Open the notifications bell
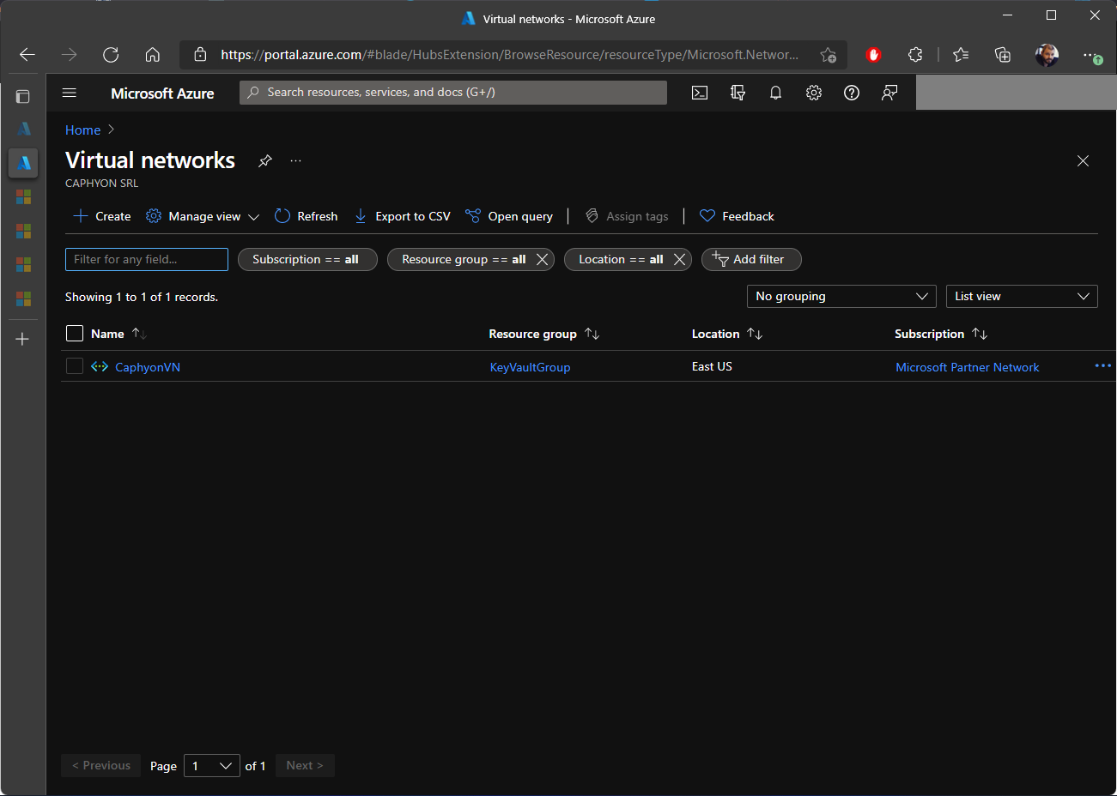This screenshot has width=1117, height=796. click(x=775, y=93)
